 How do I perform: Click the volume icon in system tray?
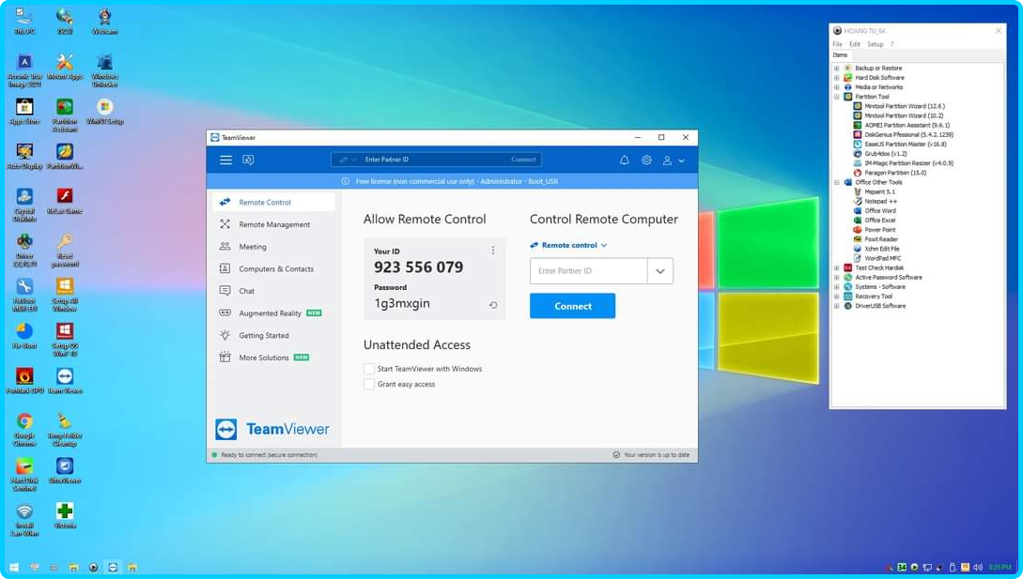click(977, 567)
